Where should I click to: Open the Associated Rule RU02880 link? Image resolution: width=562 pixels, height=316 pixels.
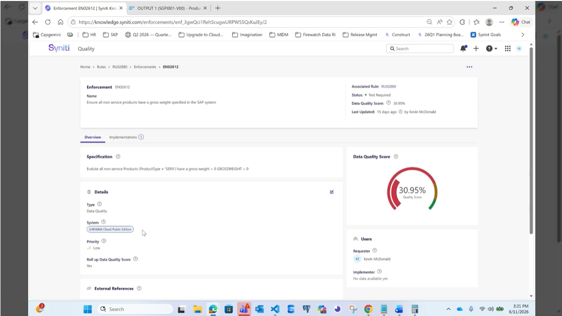click(388, 86)
